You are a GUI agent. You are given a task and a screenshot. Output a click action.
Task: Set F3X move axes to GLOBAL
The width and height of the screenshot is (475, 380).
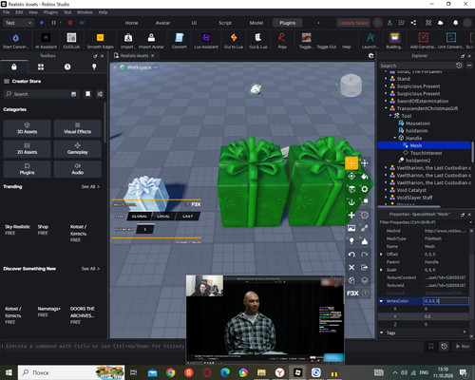140,217
